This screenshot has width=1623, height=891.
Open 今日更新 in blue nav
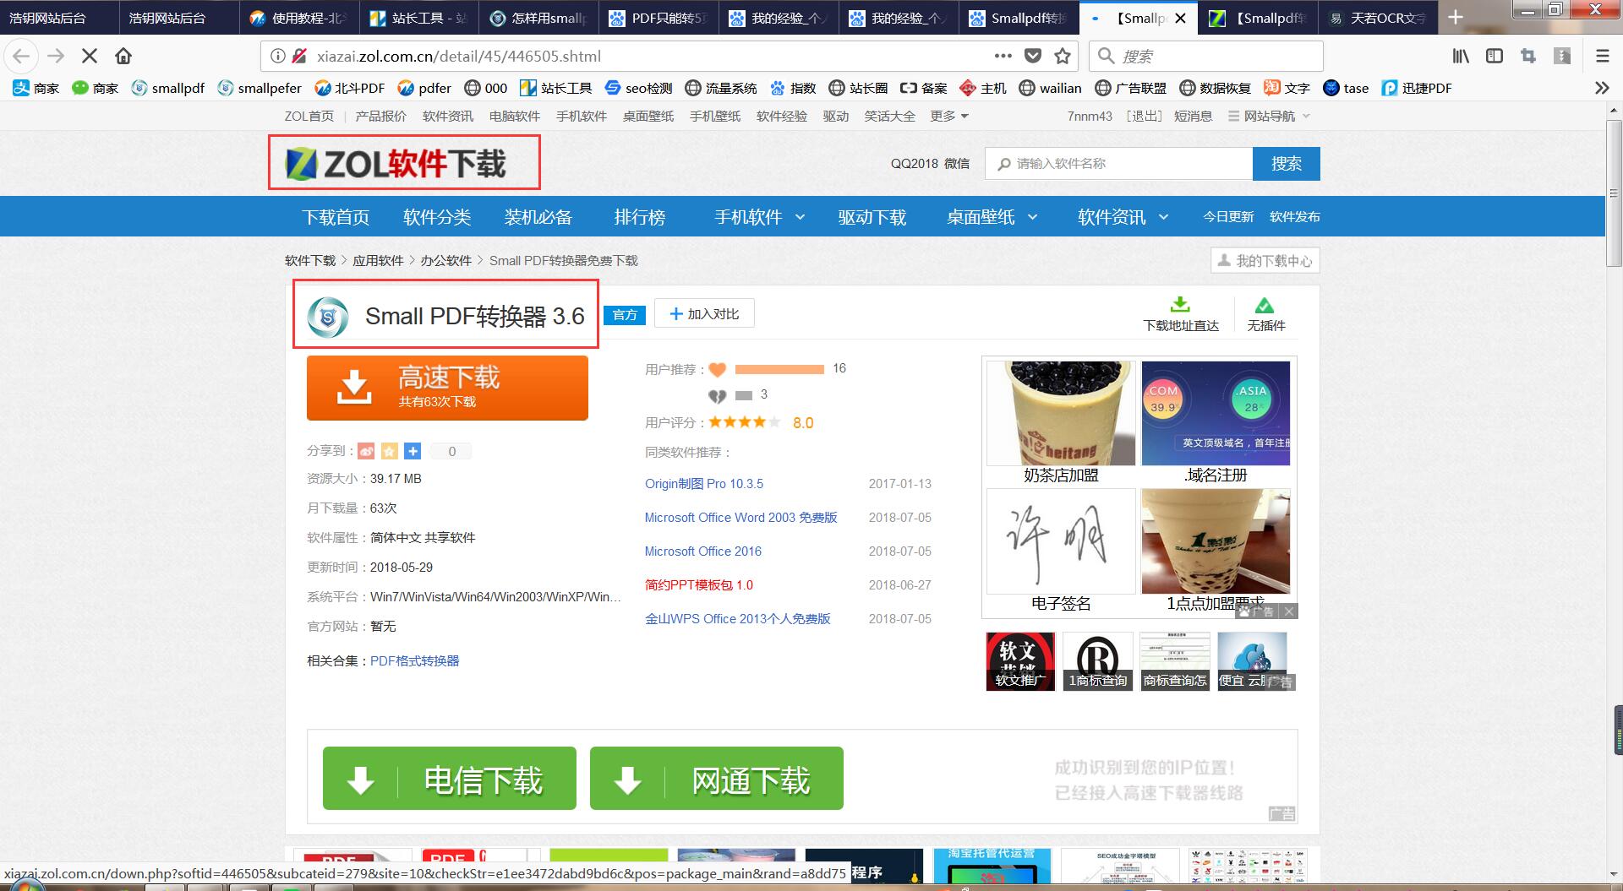tap(1228, 217)
